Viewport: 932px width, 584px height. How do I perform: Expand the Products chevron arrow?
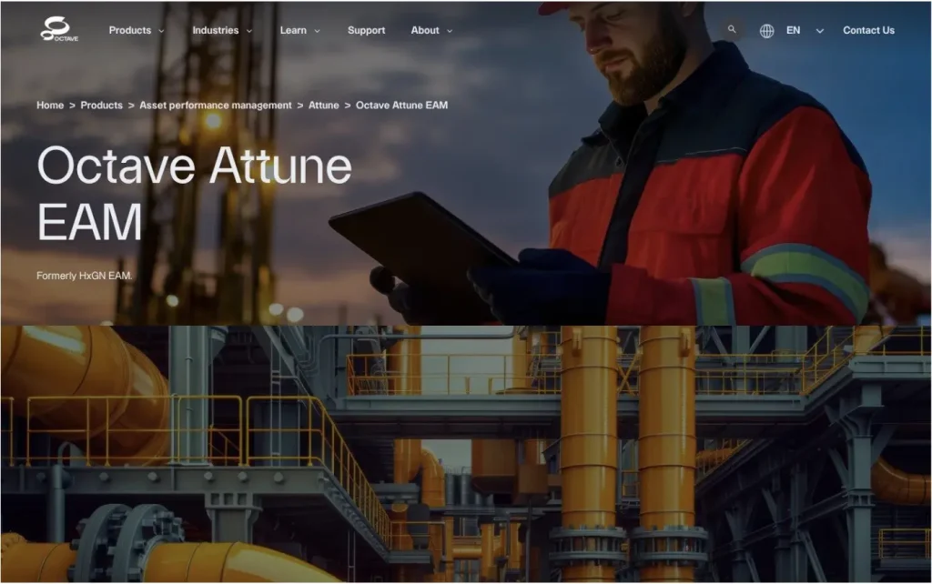pos(161,31)
